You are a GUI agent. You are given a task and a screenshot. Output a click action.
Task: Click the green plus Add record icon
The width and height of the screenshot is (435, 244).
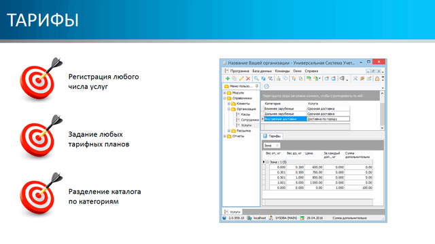(x=228, y=79)
